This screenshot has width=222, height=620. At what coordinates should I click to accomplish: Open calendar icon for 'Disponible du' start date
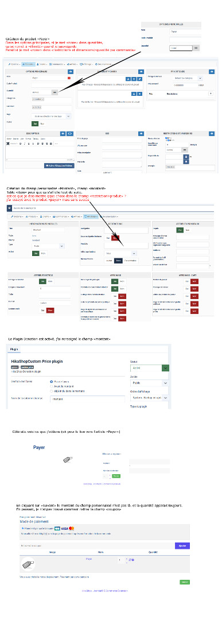click(186, 157)
